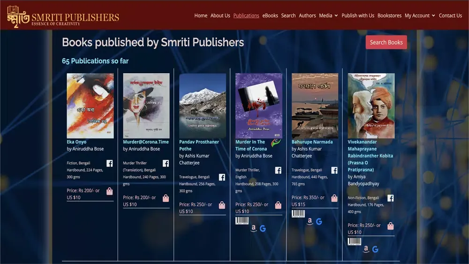This screenshot has height=264, width=469.
Task: Click barcode icon under Bahurupe Narmada
Action: (298, 214)
